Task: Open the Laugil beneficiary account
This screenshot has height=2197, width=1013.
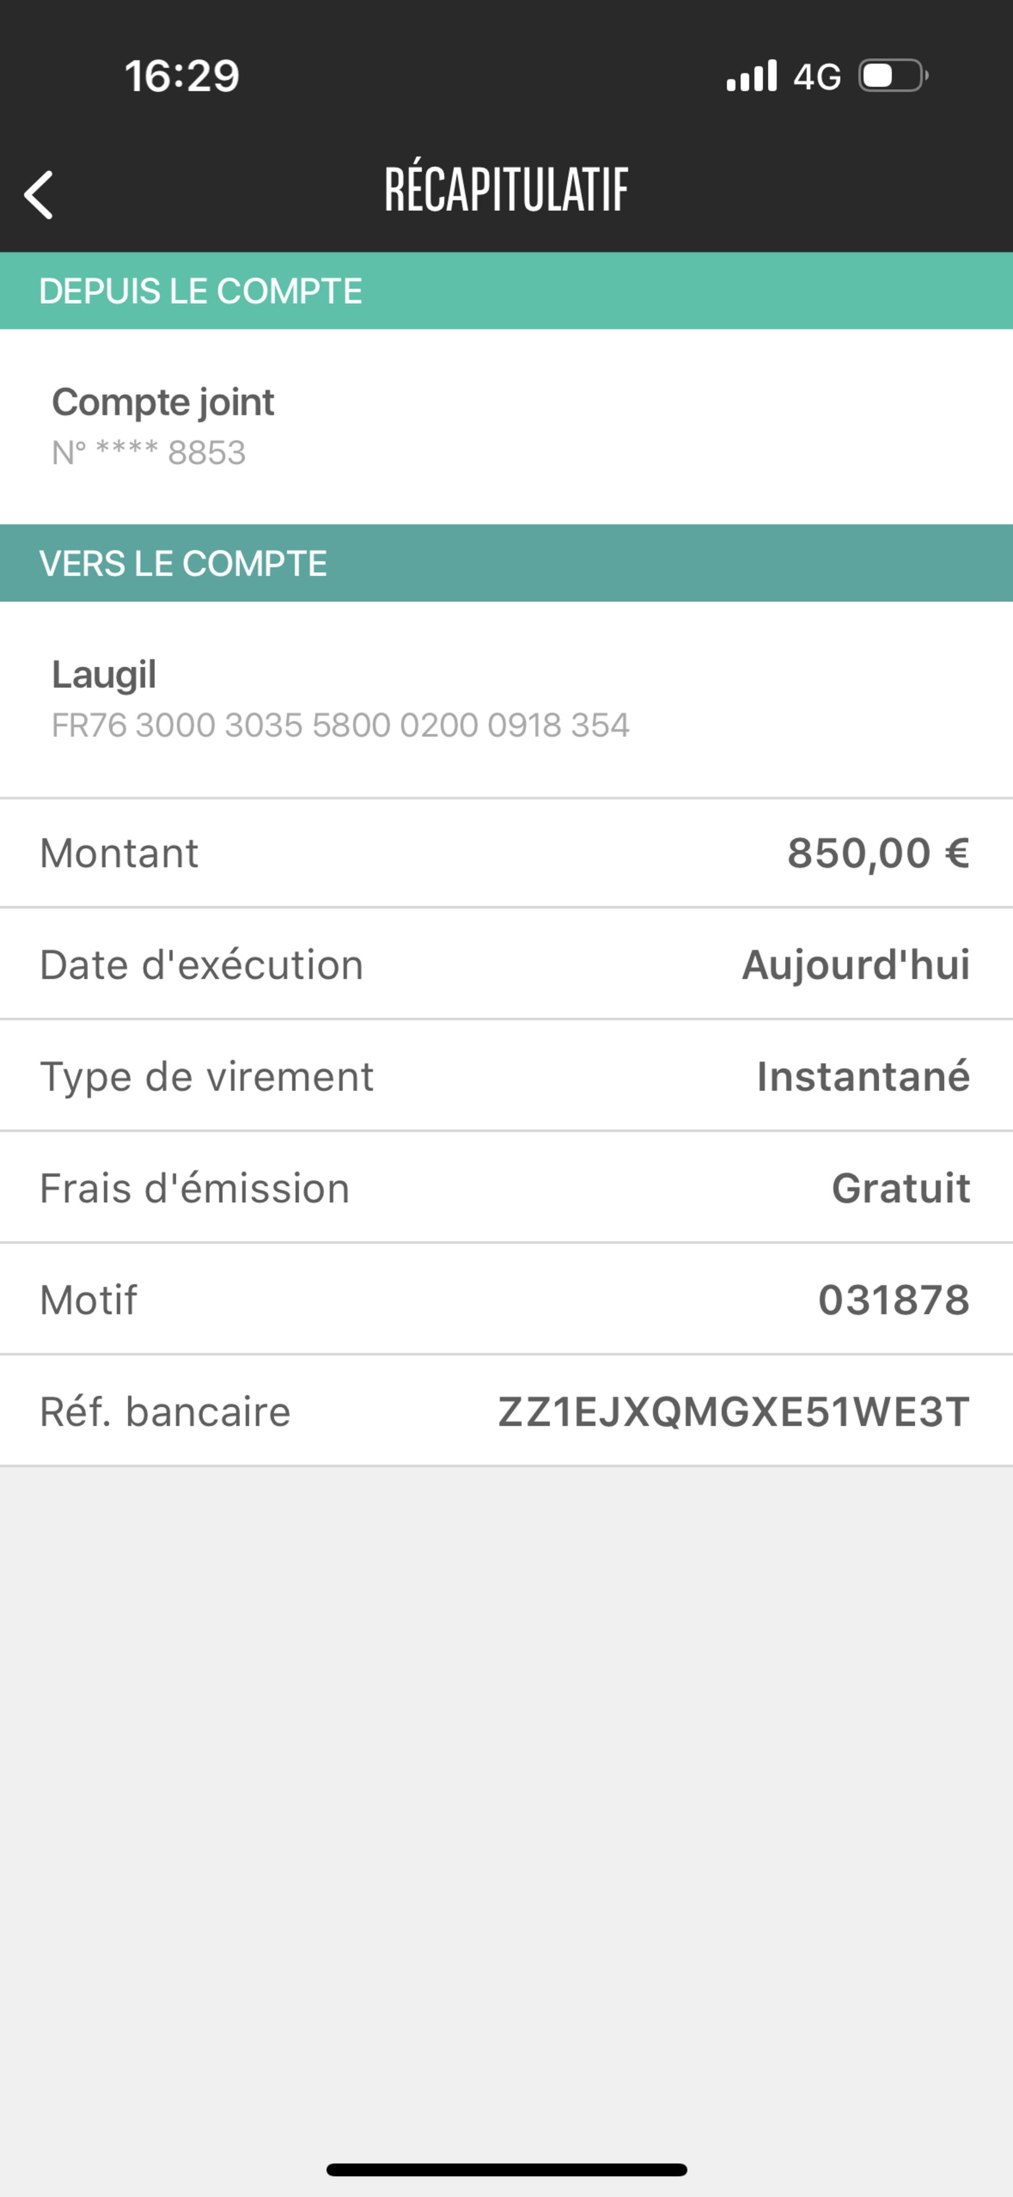Action: tap(104, 674)
